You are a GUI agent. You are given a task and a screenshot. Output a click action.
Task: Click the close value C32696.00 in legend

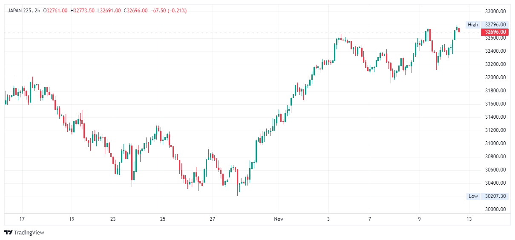pyautogui.click(x=135, y=11)
